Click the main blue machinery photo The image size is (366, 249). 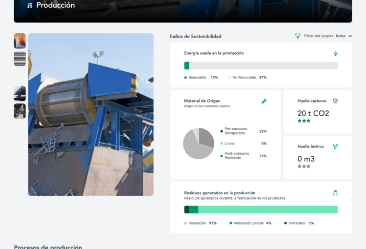point(91,114)
